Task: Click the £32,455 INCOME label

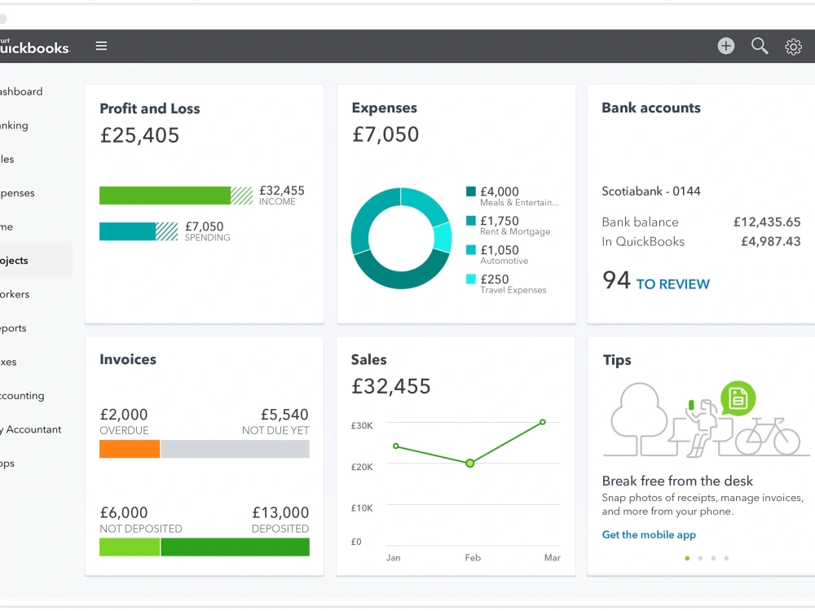Action: pyautogui.click(x=282, y=196)
